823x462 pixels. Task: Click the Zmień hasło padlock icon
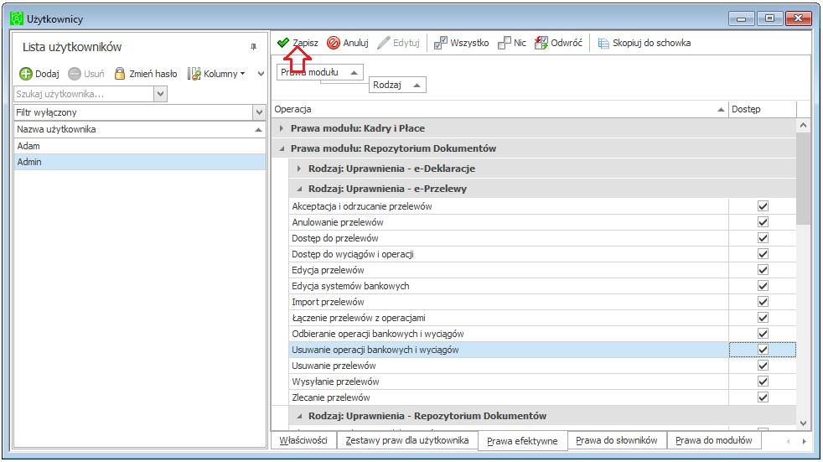pyautogui.click(x=120, y=74)
